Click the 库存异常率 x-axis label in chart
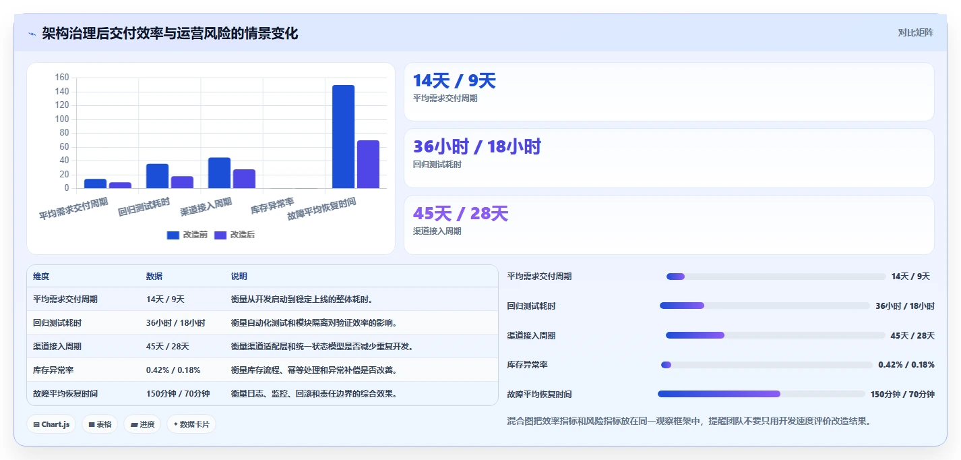The image size is (961, 460). (x=272, y=206)
